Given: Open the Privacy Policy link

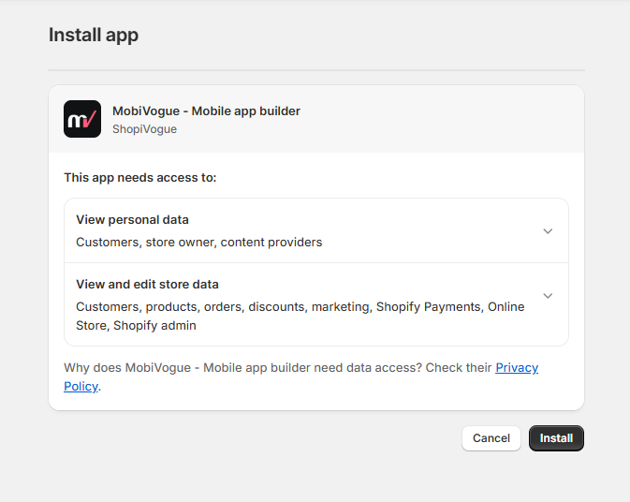Looking at the screenshot, I should pos(517,367).
